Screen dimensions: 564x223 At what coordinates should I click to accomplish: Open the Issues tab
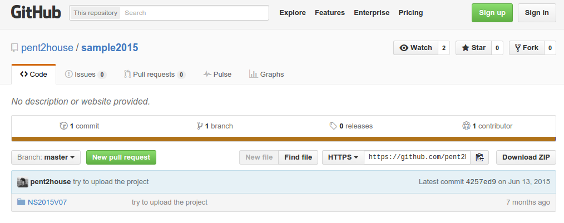click(85, 75)
